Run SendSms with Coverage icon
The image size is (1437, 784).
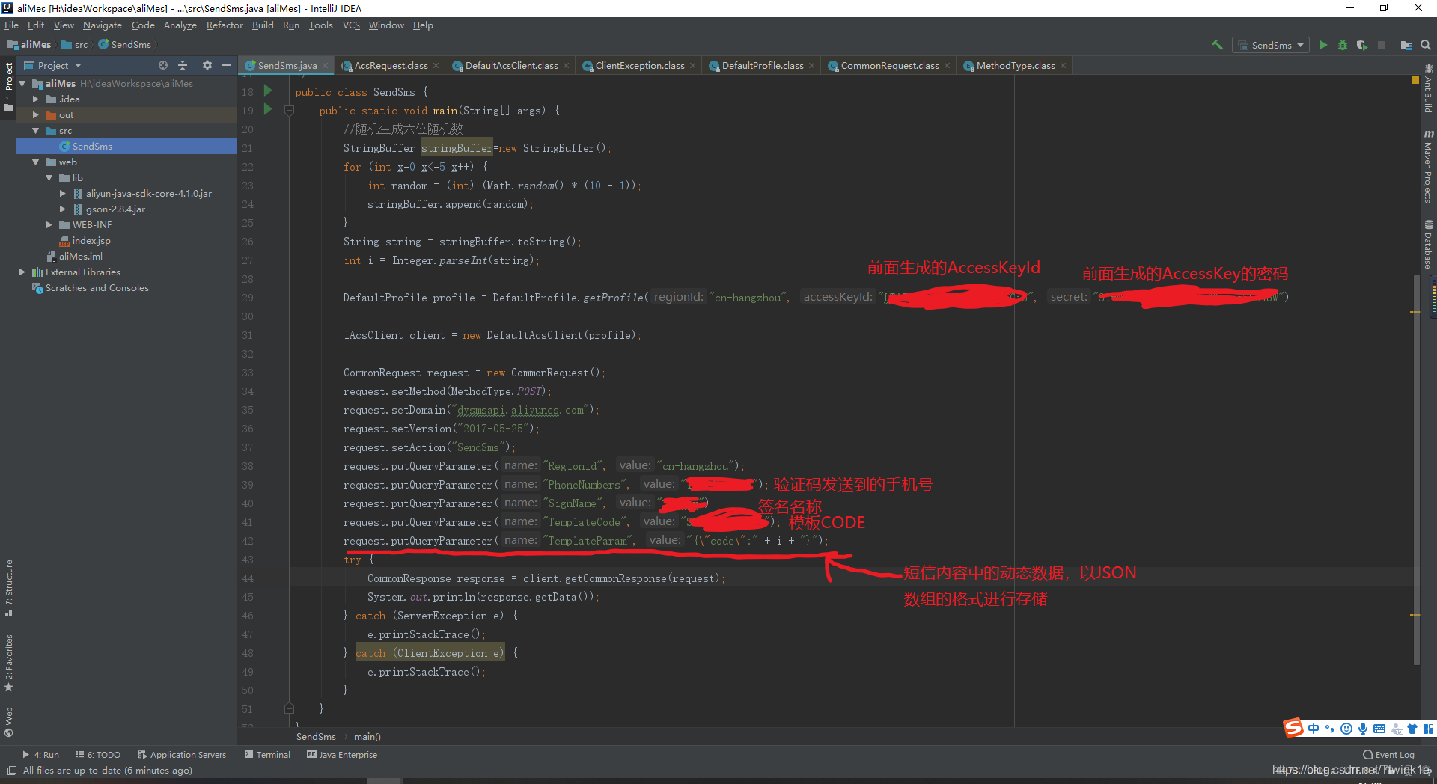pos(1362,45)
